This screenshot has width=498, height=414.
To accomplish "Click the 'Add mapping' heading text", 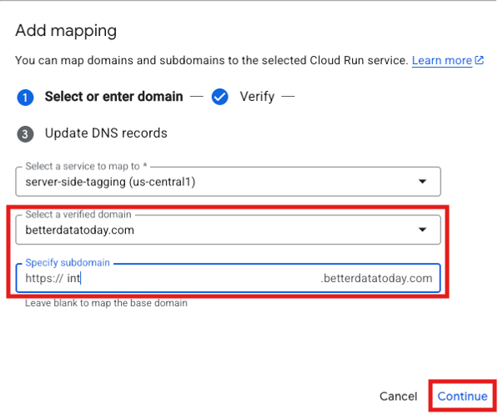I will coord(66,31).
